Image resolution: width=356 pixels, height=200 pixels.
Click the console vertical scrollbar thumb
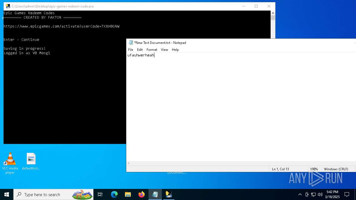click(273, 18)
